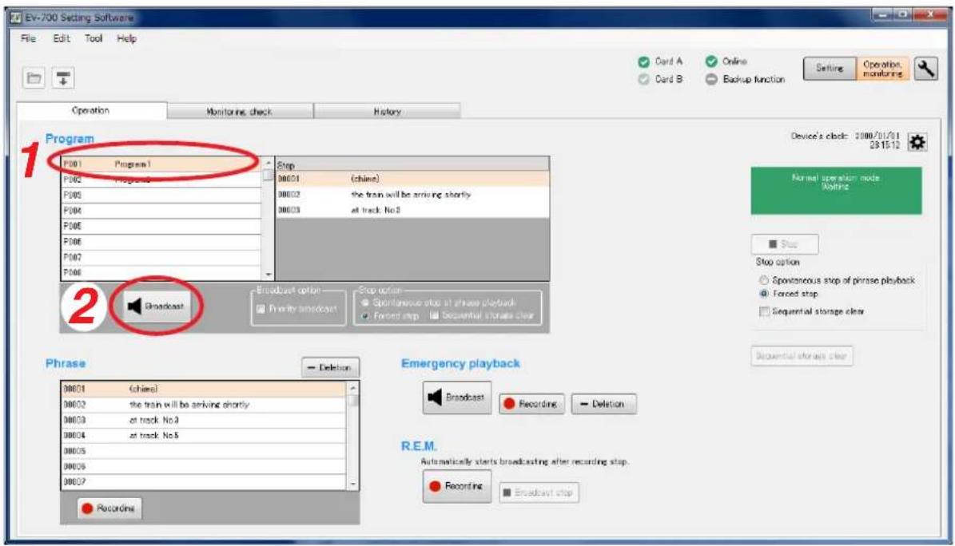The height and width of the screenshot is (546, 955).
Task: Open the Edit menu
Action: tap(62, 38)
